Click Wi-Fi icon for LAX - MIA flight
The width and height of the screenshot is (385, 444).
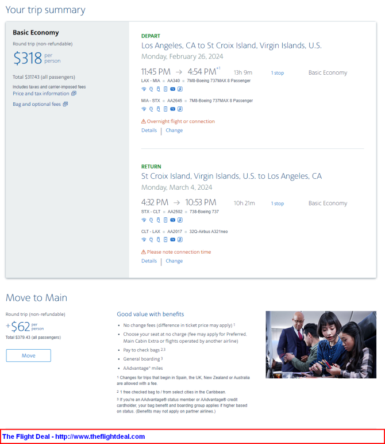pos(144,89)
